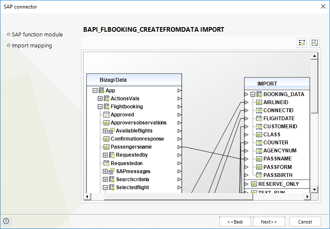
Task: Select the COUNTER field label
Action: tap(276, 143)
